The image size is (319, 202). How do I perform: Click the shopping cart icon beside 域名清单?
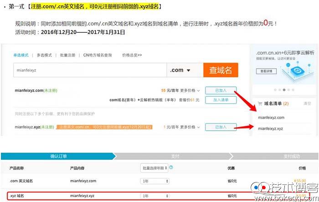(260, 103)
